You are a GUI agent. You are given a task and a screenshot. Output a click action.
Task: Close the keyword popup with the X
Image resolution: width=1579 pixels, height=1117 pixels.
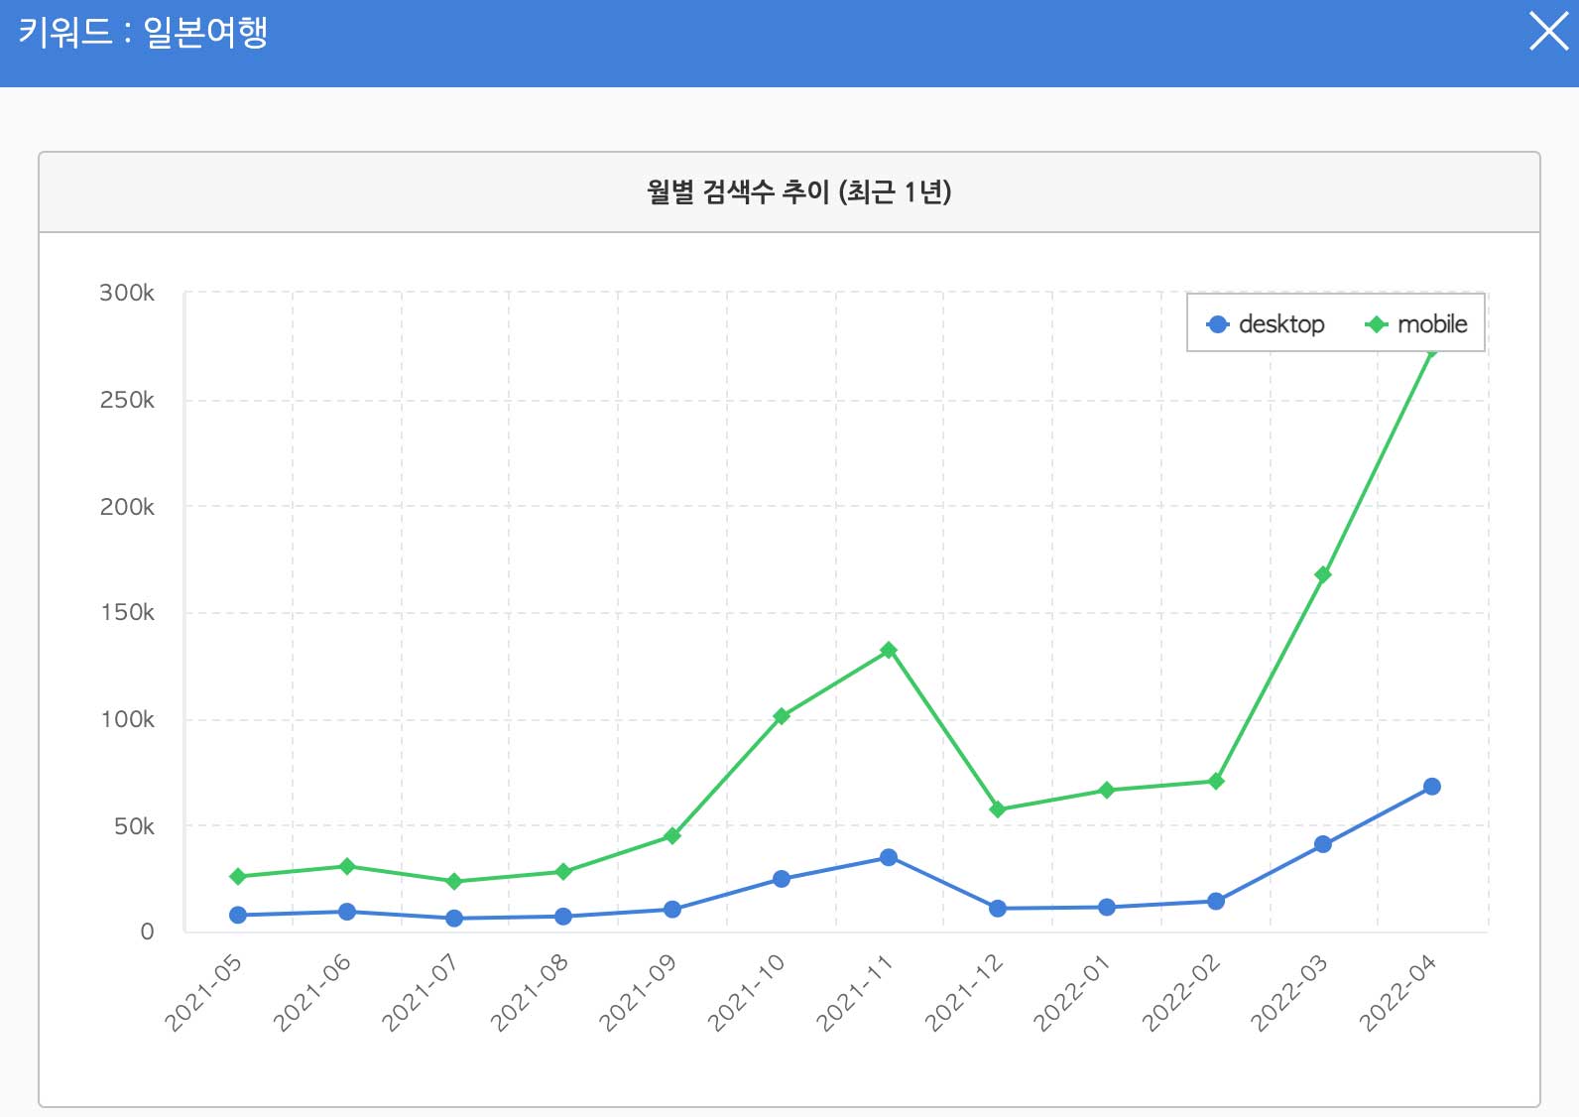(x=1548, y=32)
